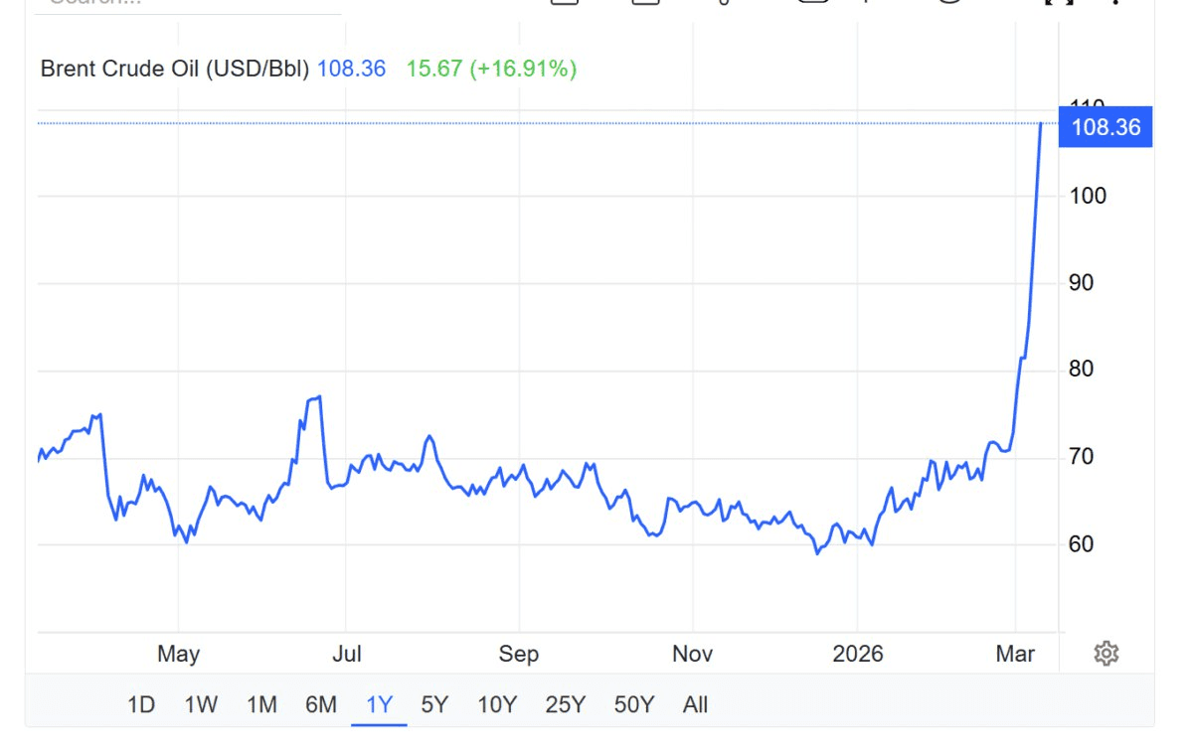1193x752 pixels.
Task: Click the chart line peak in March
Action: pos(1040,124)
